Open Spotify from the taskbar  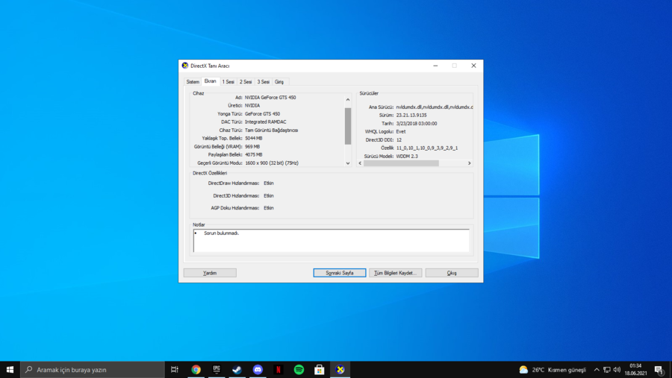(299, 370)
